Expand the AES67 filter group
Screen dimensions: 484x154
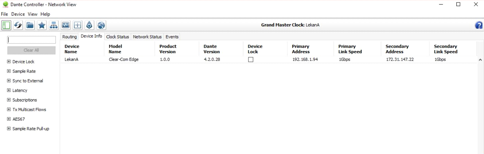pyautogui.click(x=9, y=119)
